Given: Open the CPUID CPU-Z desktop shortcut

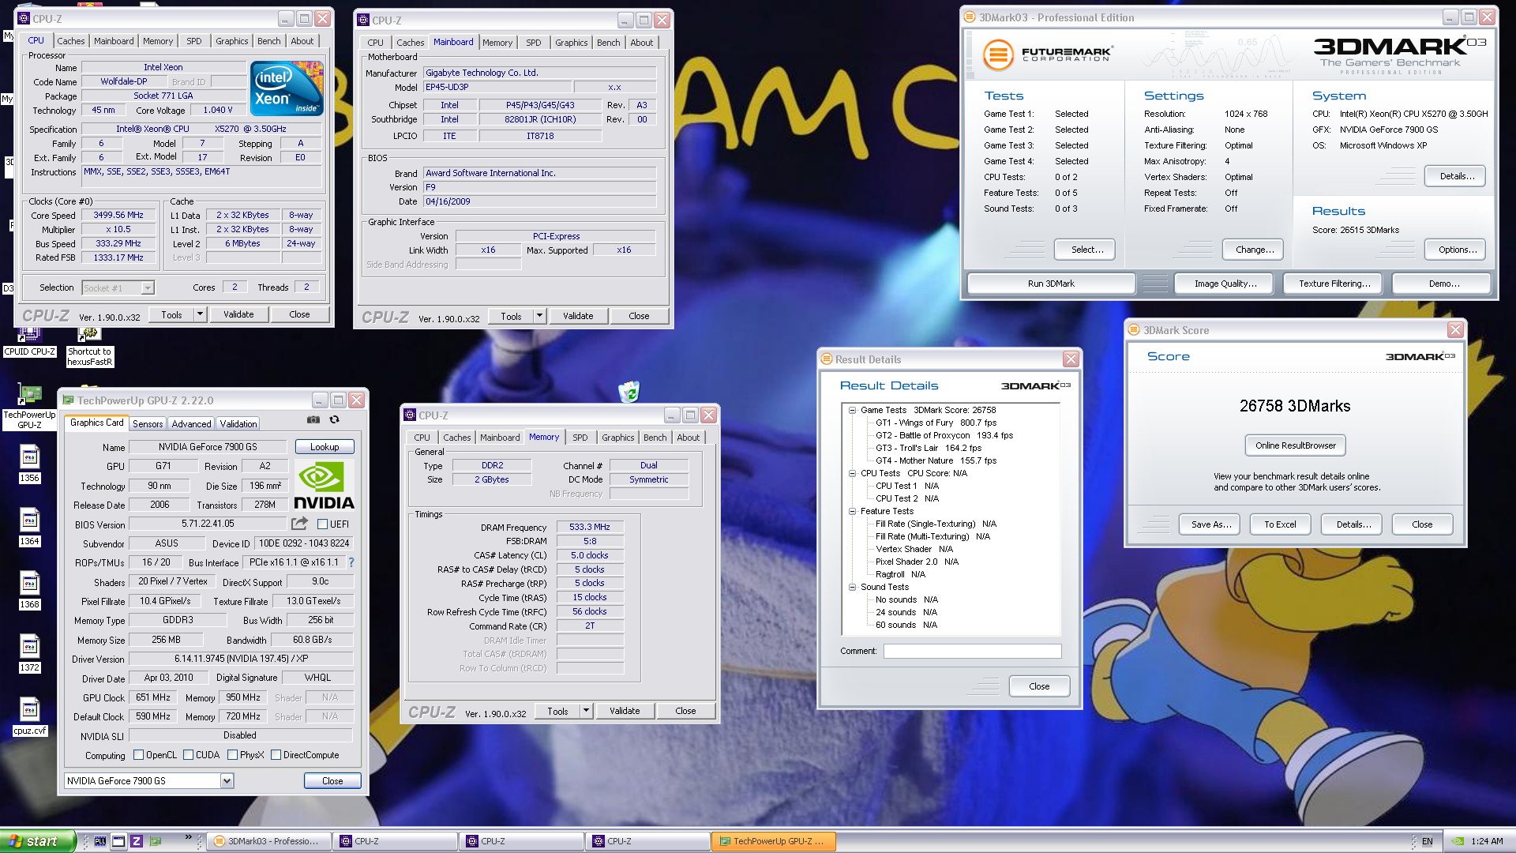Looking at the screenshot, I should pos(30,341).
